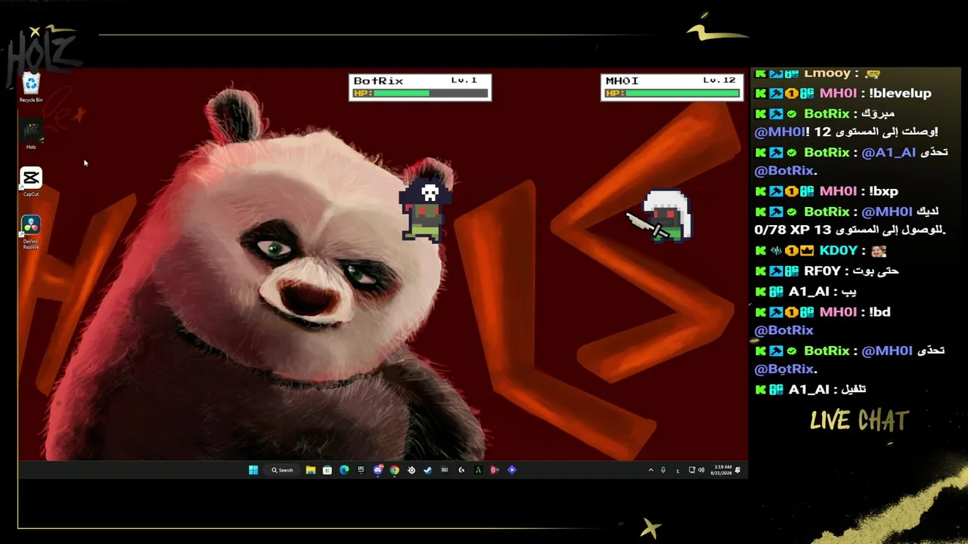Open the Logitech G taskbar icon
Image resolution: width=968 pixels, height=544 pixels.
click(461, 470)
